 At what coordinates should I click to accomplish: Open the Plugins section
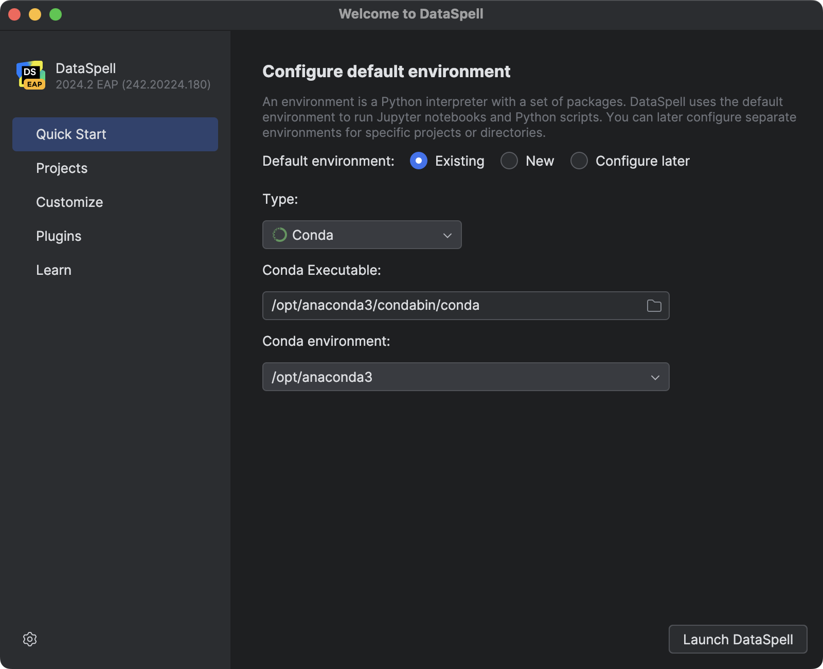[x=59, y=236]
